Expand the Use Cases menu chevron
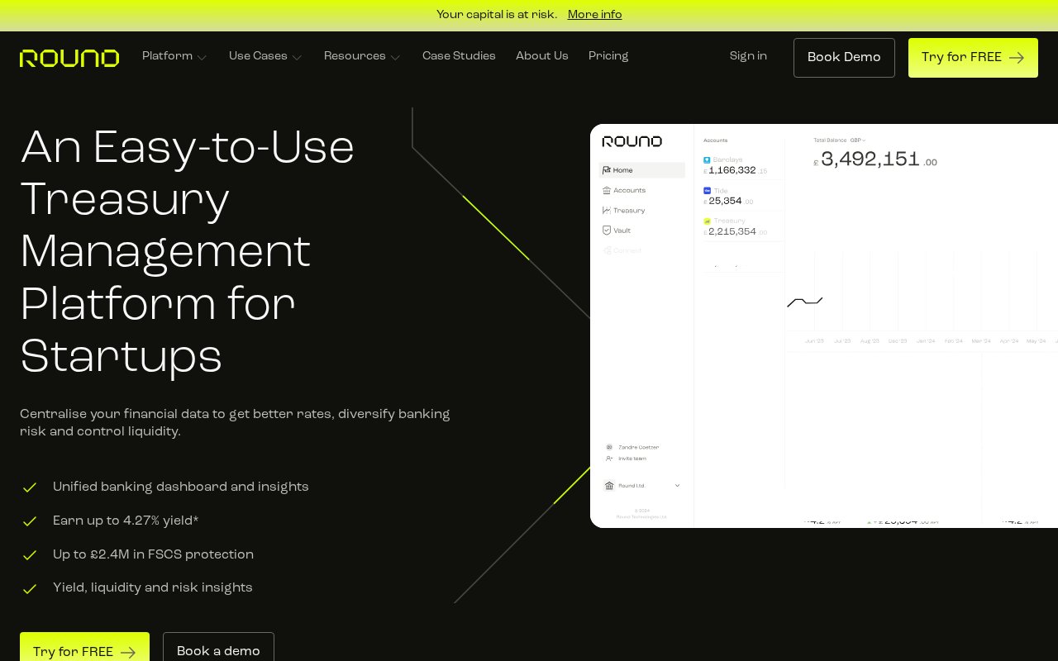The height and width of the screenshot is (661, 1058). tap(297, 58)
